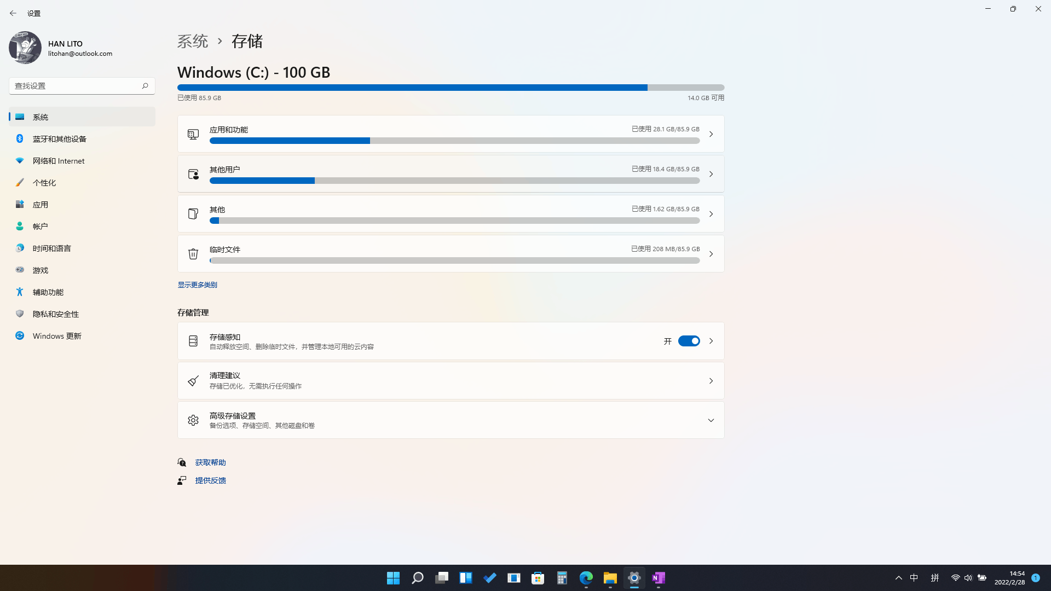1051x591 pixels.
Task: Click the search icon in Find a setting box
Action: tap(145, 86)
